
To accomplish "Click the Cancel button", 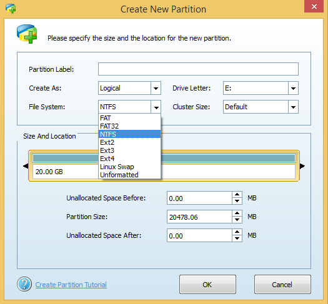I will [x=282, y=285].
